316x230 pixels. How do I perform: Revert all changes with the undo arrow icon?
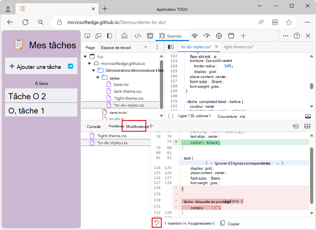tap(157, 223)
